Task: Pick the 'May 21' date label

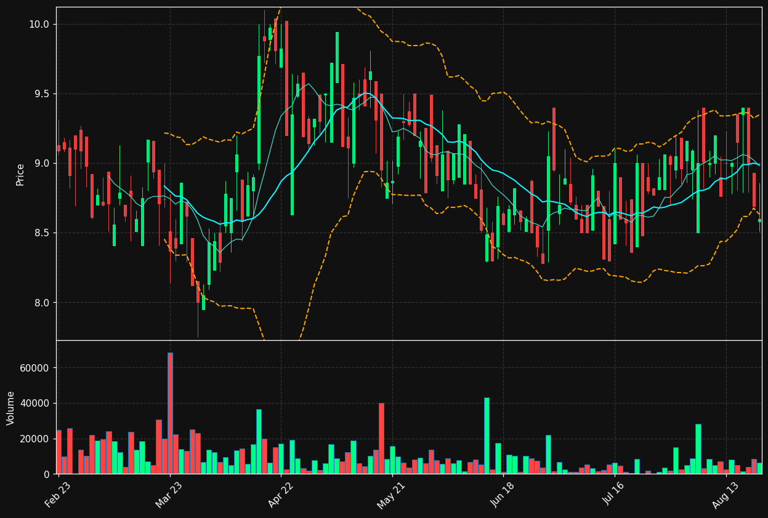Action: click(x=392, y=495)
